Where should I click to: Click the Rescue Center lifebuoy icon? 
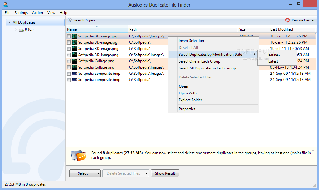(288, 20)
